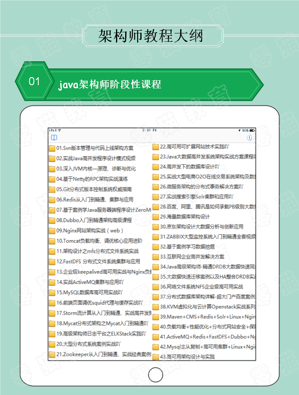Tap the iPad Wi-Fi status indicator
Viewport: 299px width, 395px height.
[x=59, y=130]
